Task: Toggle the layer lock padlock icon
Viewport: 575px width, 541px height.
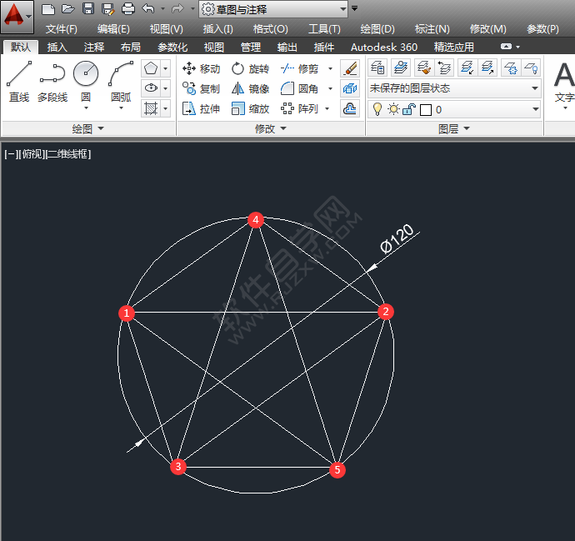Action: tap(408, 109)
